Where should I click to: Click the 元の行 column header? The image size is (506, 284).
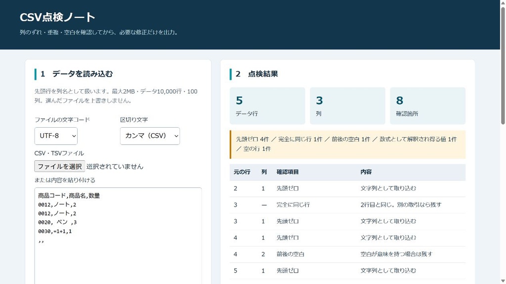(242, 172)
